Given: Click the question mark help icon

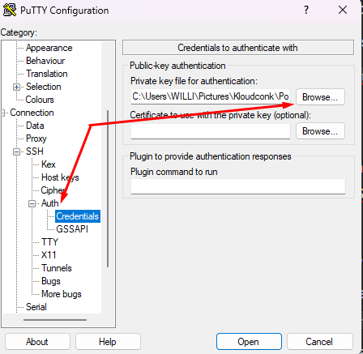Looking at the screenshot, I should [x=306, y=11].
